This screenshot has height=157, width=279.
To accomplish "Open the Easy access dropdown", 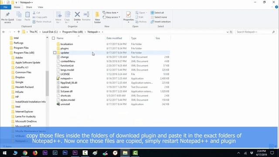I will click(x=111, y=17).
